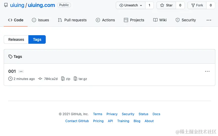Click the code brackets icon on Code tab
The width and height of the screenshot is (218, 136).
[x=10, y=20]
